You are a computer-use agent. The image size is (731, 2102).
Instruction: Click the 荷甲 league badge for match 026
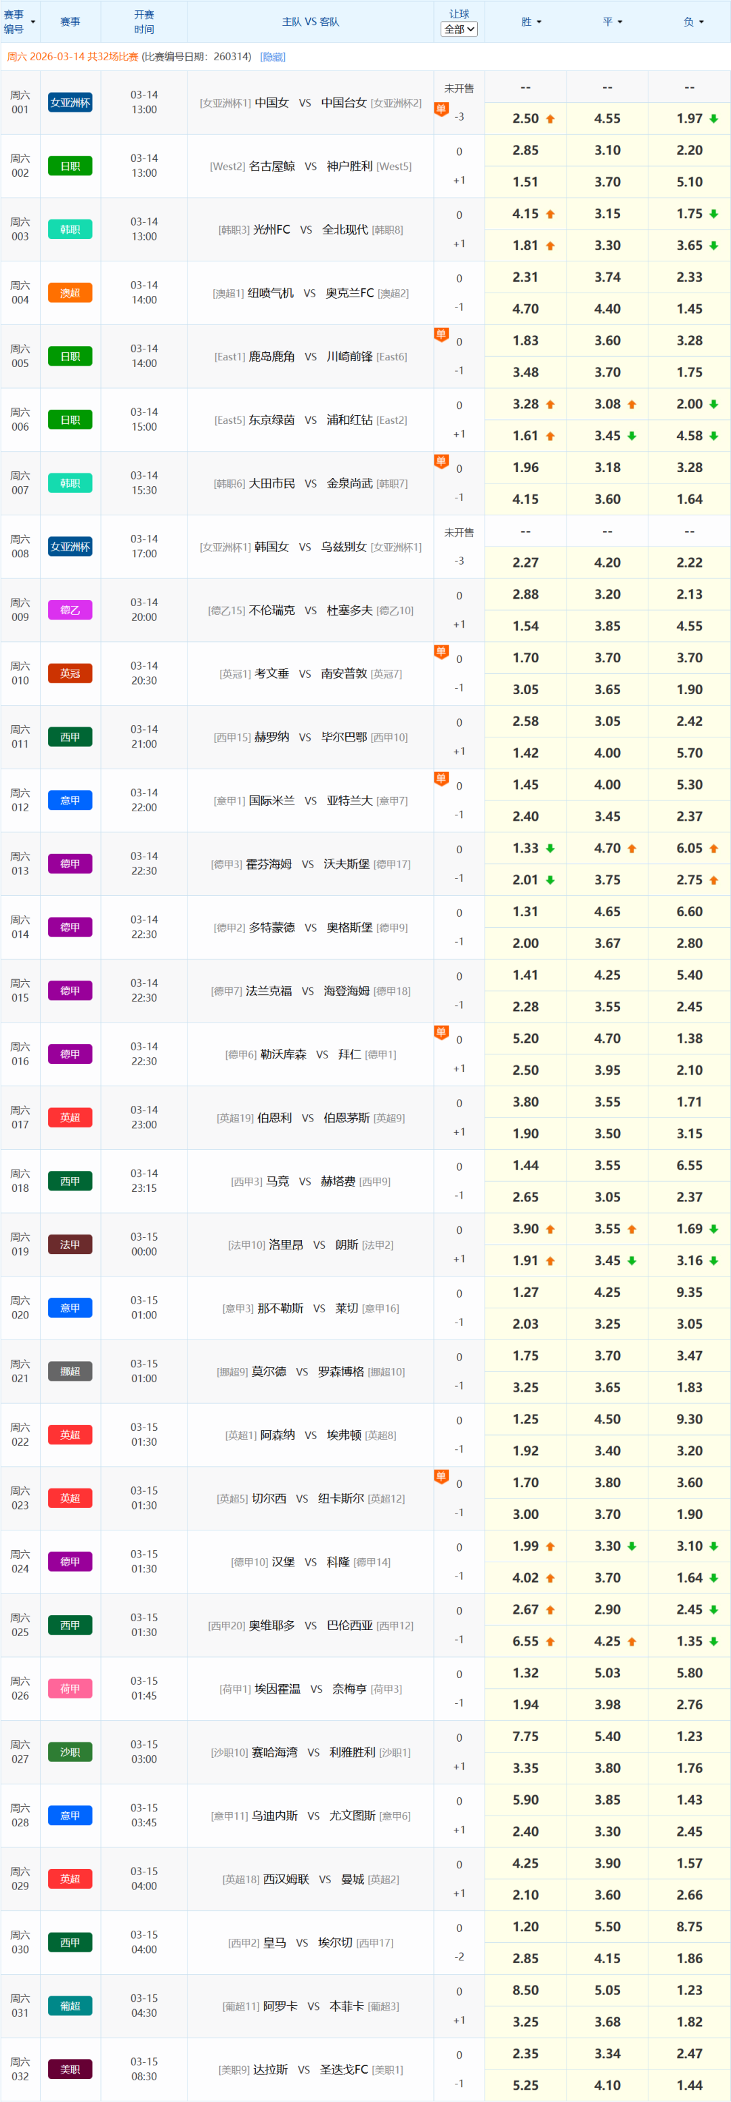coord(70,1688)
